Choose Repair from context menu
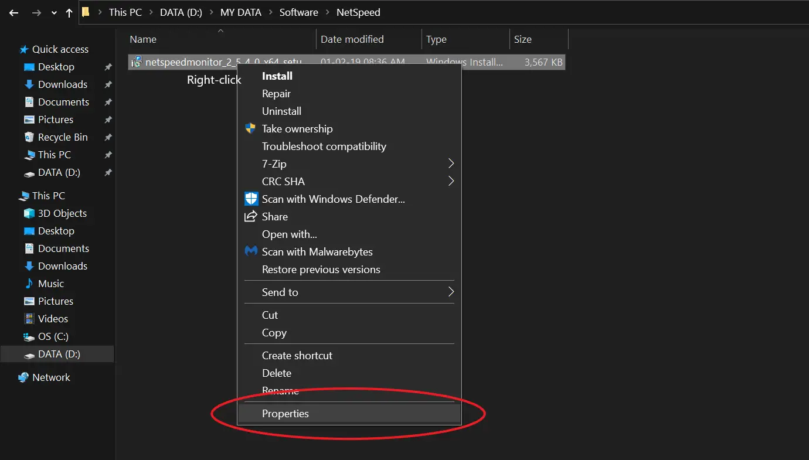The width and height of the screenshot is (809, 460). click(x=276, y=94)
